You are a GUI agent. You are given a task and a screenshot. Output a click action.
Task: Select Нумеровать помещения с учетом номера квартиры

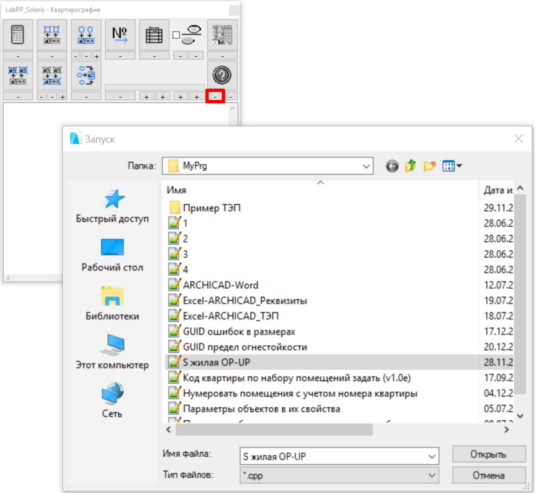point(293,393)
